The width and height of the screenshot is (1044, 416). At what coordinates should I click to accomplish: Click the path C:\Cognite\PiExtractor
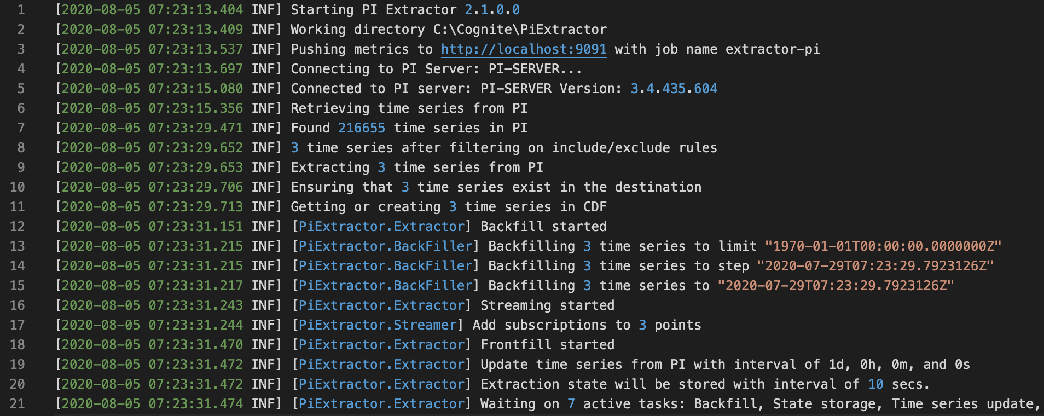(x=520, y=30)
